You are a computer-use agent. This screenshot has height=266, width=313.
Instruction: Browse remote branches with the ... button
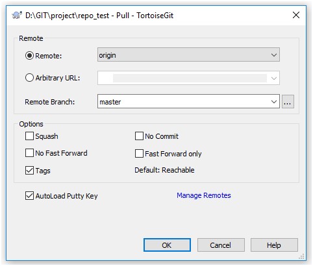pyautogui.click(x=288, y=101)
